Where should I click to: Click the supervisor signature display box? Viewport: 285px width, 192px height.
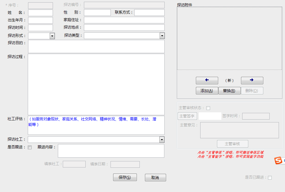click(x=210, y=116)
